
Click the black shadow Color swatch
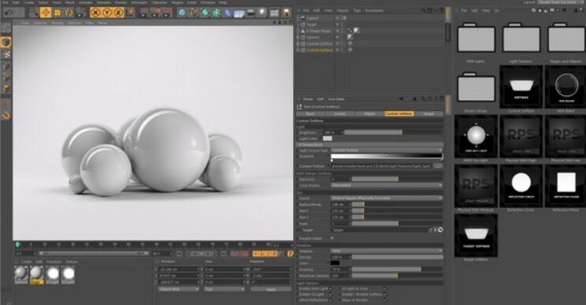pos(335,263)
